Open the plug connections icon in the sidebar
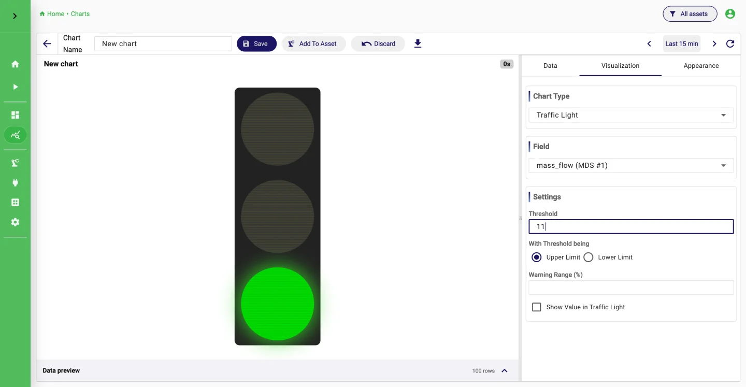The height and width of the screenshot is (387, 746). (16, 182)
